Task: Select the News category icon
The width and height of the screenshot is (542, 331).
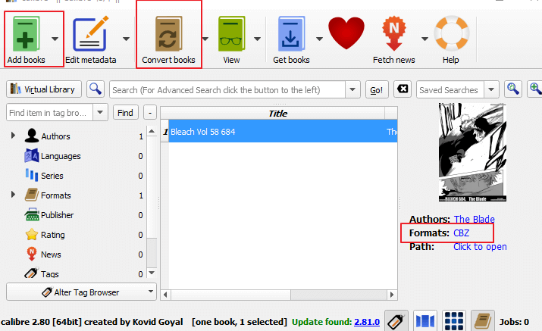Action: click(x=31, y=254)
